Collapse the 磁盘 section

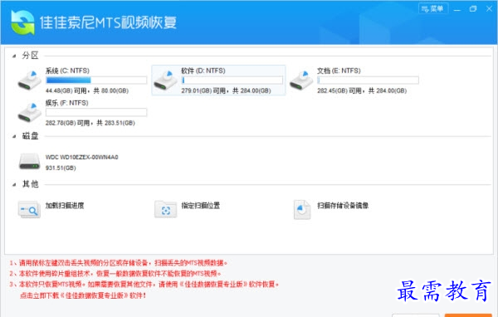pos(14,137)
